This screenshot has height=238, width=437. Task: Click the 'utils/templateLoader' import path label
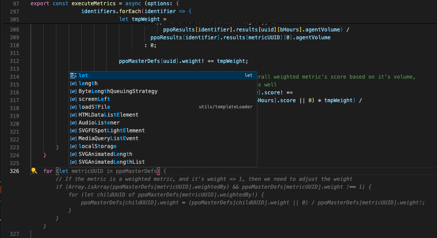pyautogui.click(x=225, y=107)
